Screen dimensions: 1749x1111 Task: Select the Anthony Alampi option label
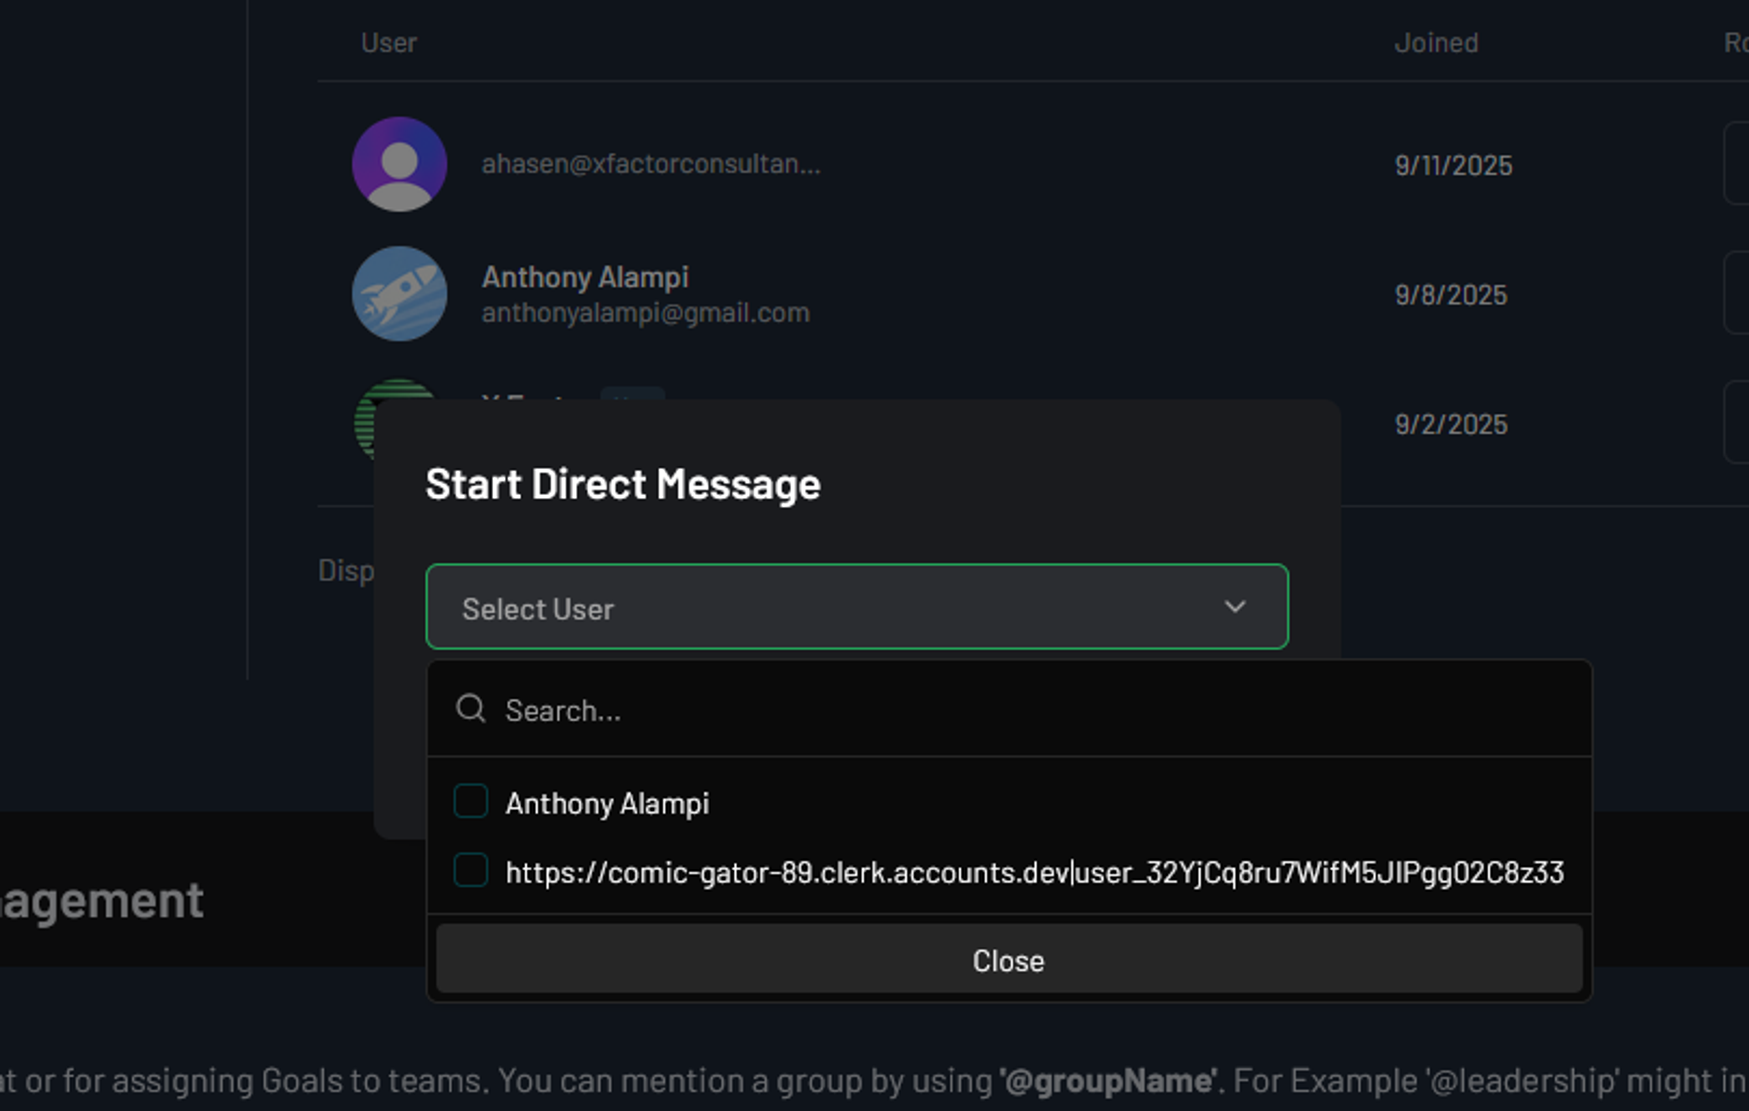point(607,803)
